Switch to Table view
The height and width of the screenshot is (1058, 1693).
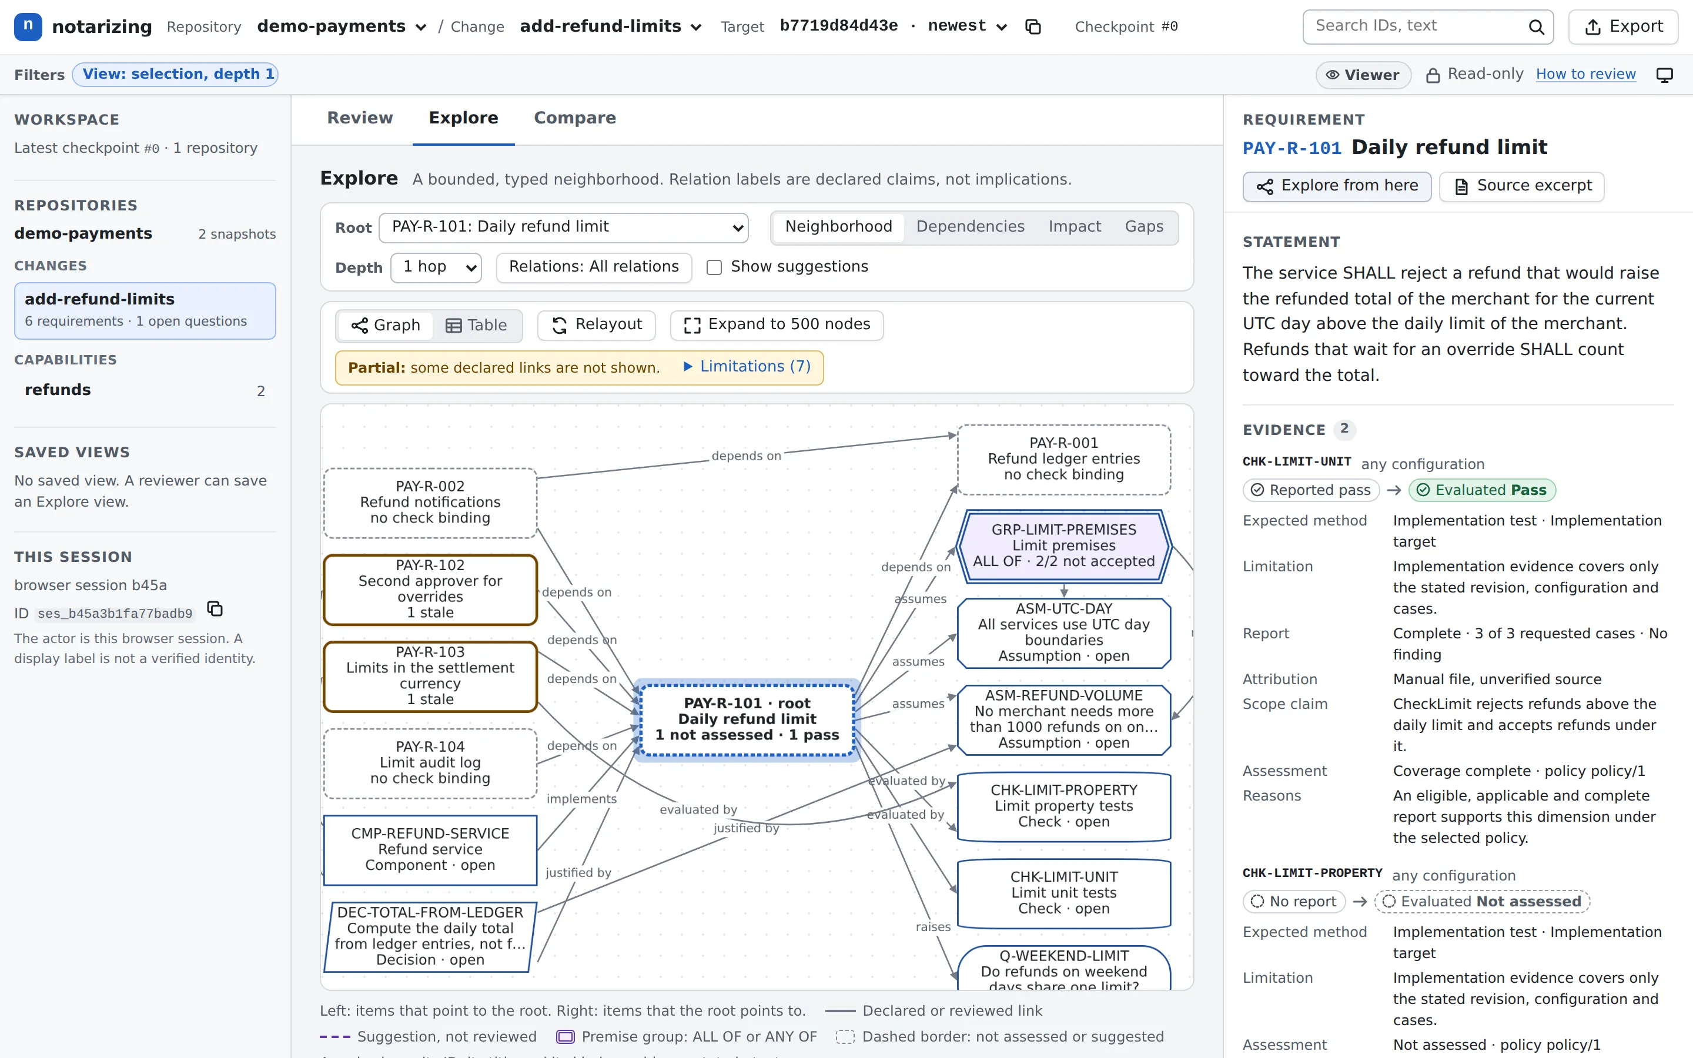[476, 326]
